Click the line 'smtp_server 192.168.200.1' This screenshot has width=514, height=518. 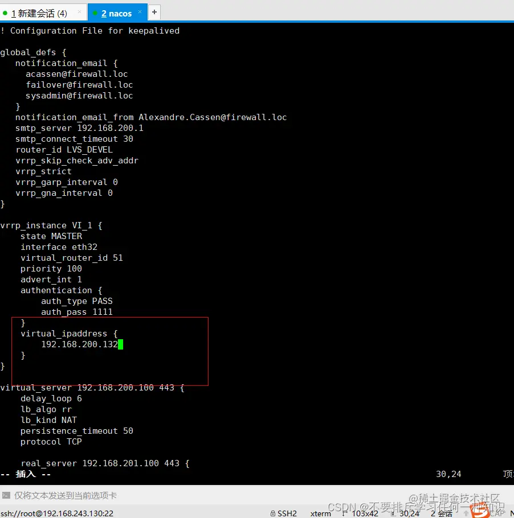(79, 128)
